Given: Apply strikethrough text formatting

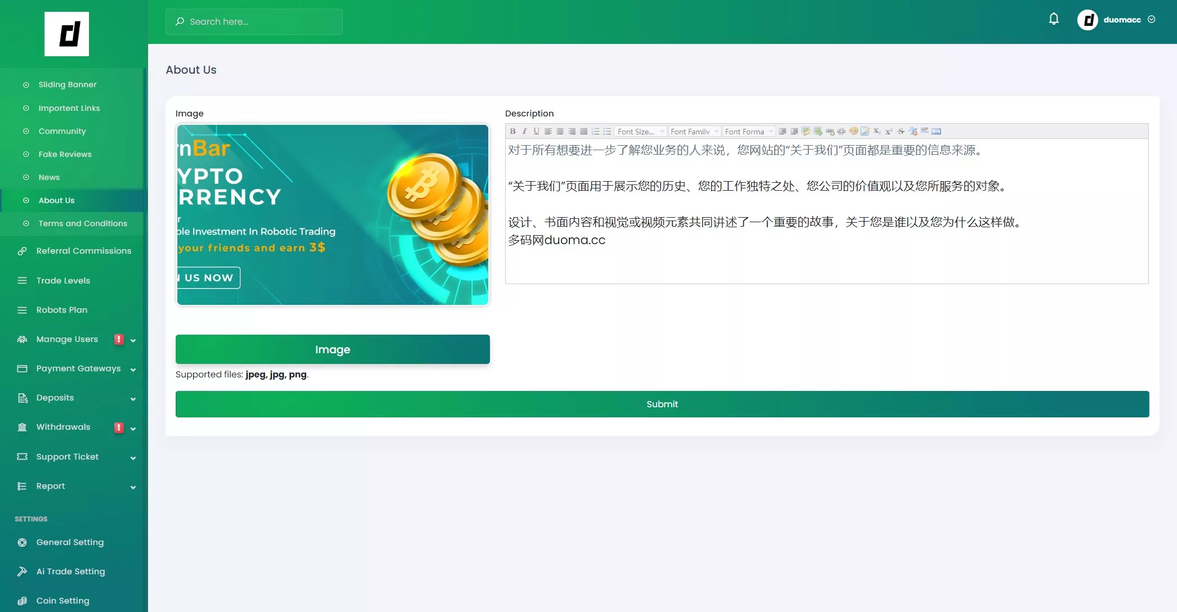Looking at the screenshot, I should point(900,131).
